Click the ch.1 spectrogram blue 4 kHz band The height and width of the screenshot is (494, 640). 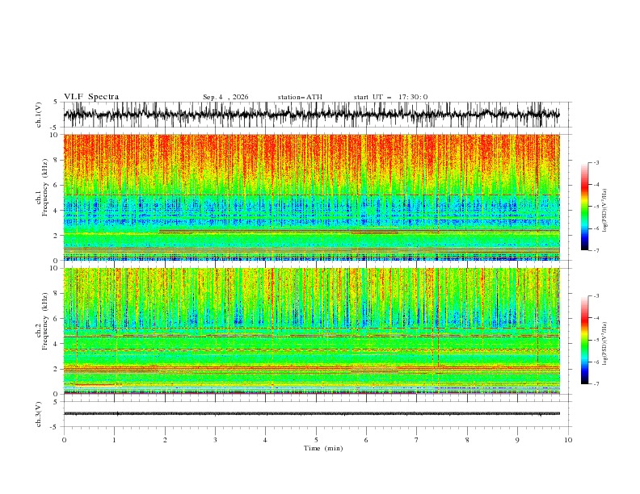coord(311,210)
